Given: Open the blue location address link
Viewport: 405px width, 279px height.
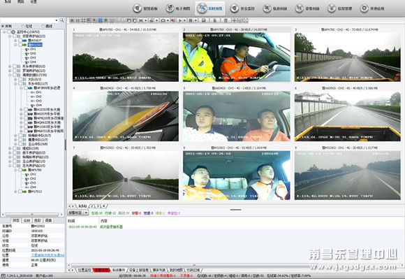Looking at the screenshot, I should (x=47, y=255).
